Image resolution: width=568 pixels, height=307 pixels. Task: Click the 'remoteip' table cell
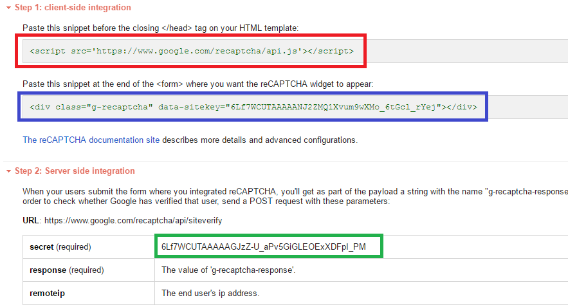[x=89, y=293]
